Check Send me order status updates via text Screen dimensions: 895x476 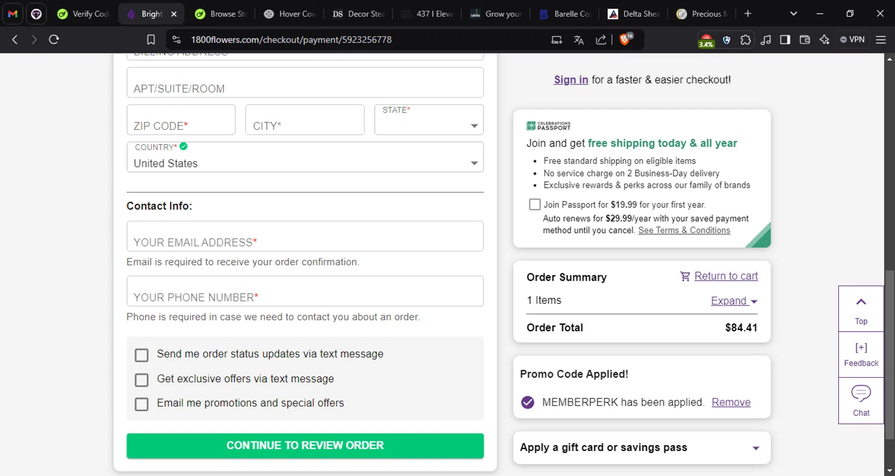[x=141, y=355]
